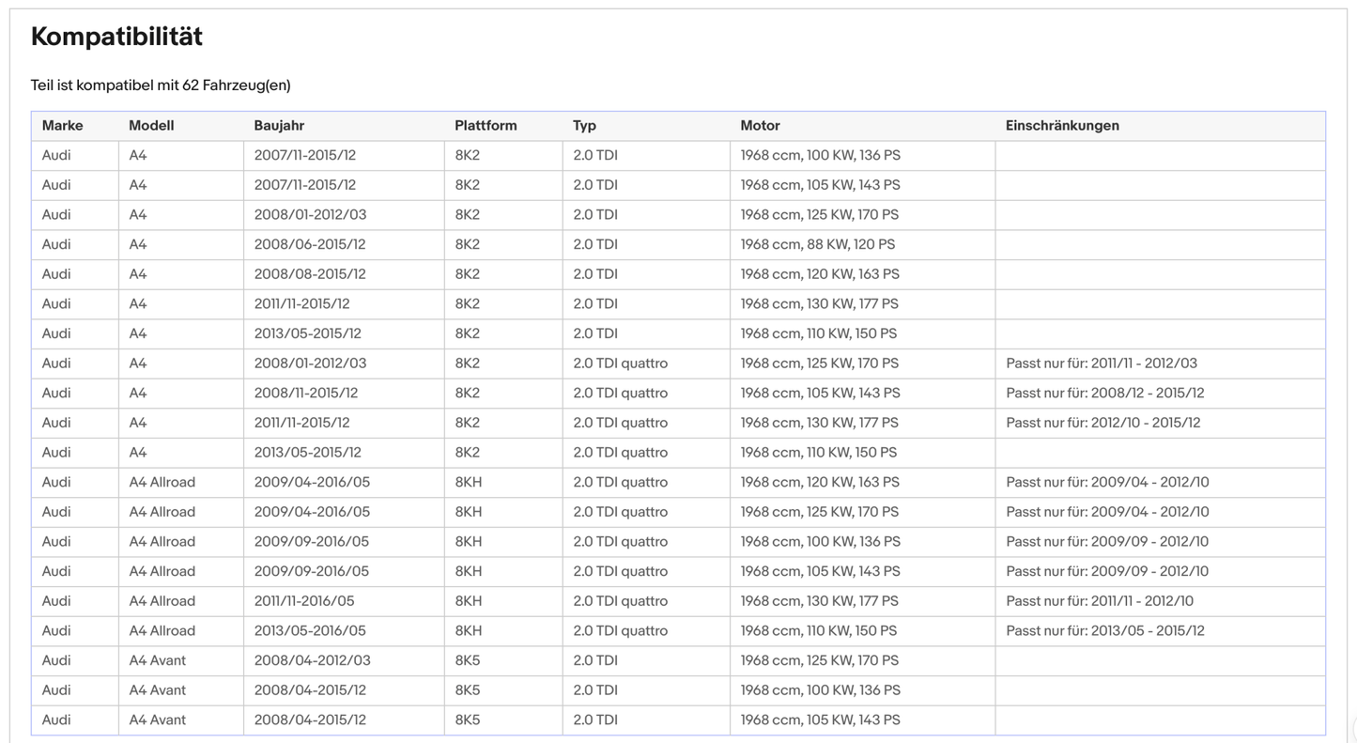Screen dimensions: 1357x743
Task: Click the restriction 'Passt nur für: 2012/10 - 2015/12'
Action: coord(1103,423)
